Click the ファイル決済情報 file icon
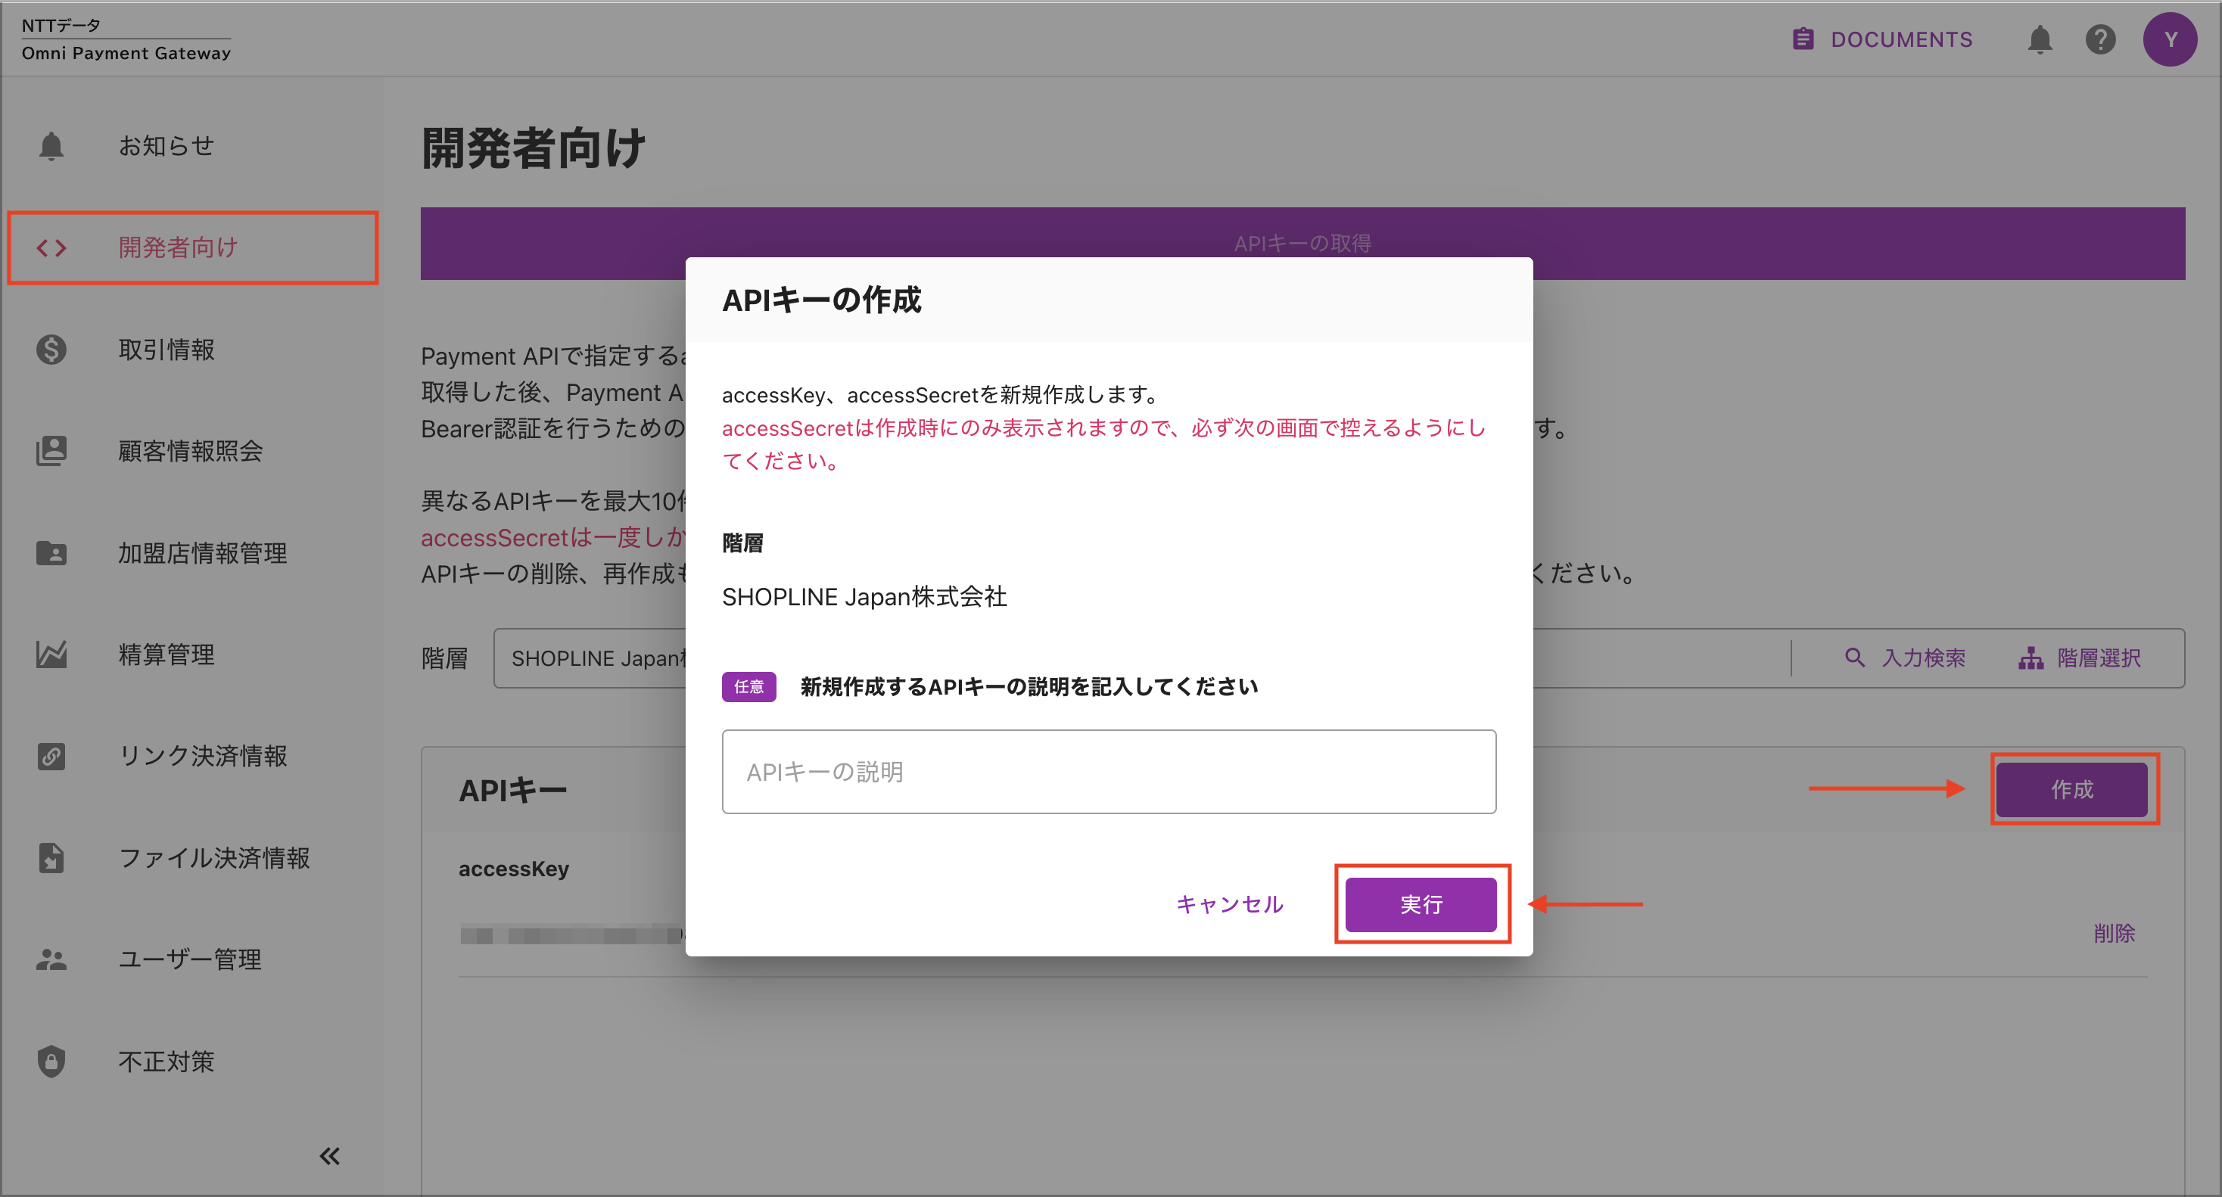Viewport: 2222px width, 1197px height. (51, 858)
